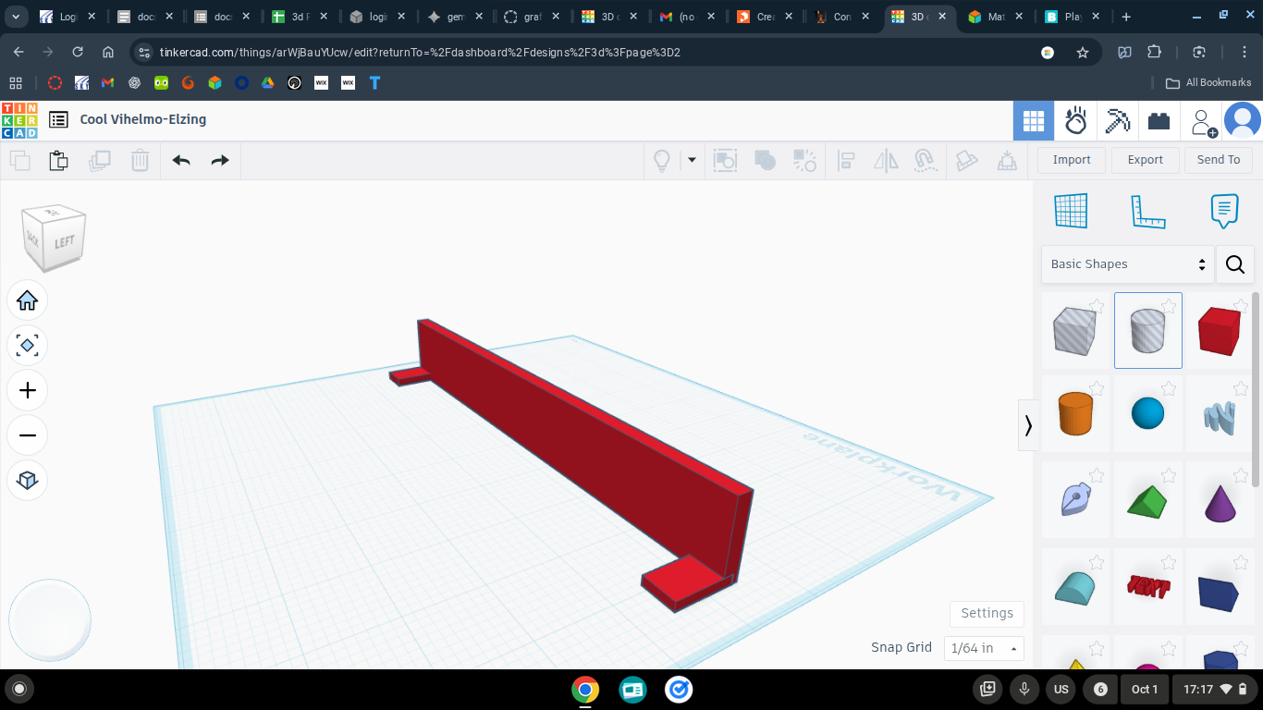Click the Send To button
This screenshot has height=710, width=1263.
(1219, 160)
